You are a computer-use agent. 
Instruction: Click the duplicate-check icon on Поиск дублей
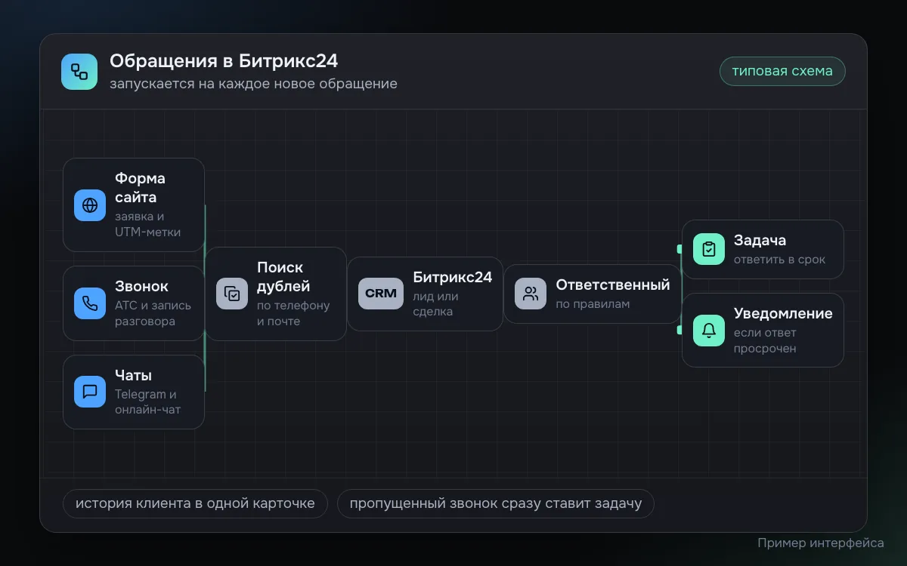[x=232, y=294]
